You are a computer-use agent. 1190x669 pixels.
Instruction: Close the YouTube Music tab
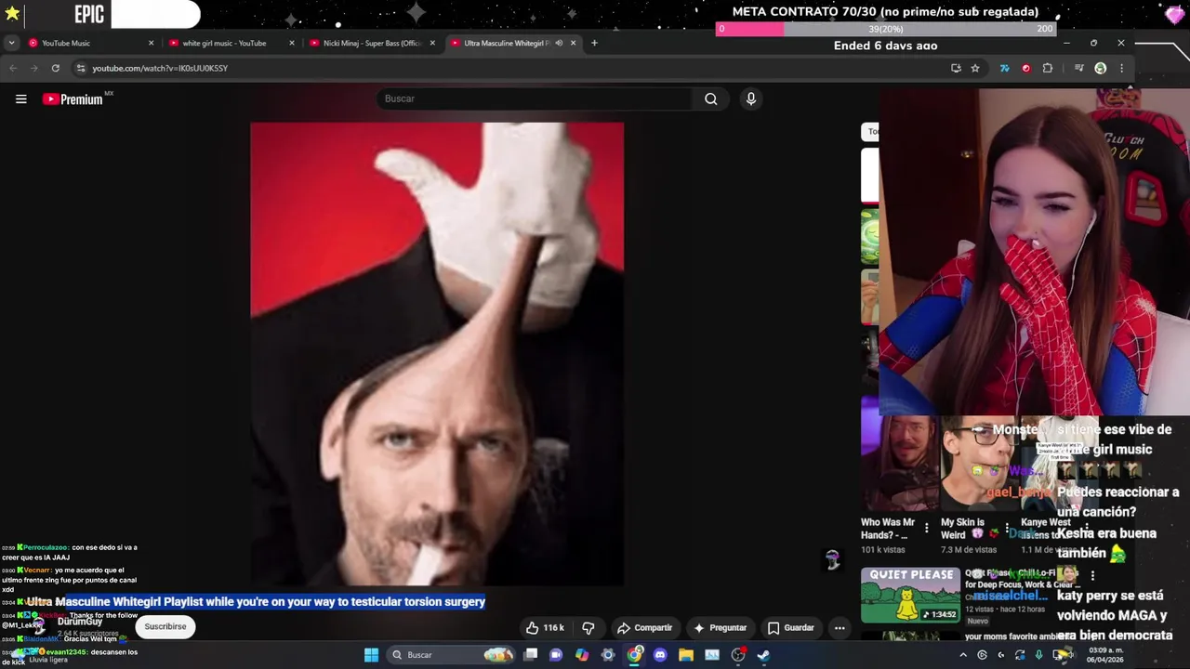pos(151,43)
